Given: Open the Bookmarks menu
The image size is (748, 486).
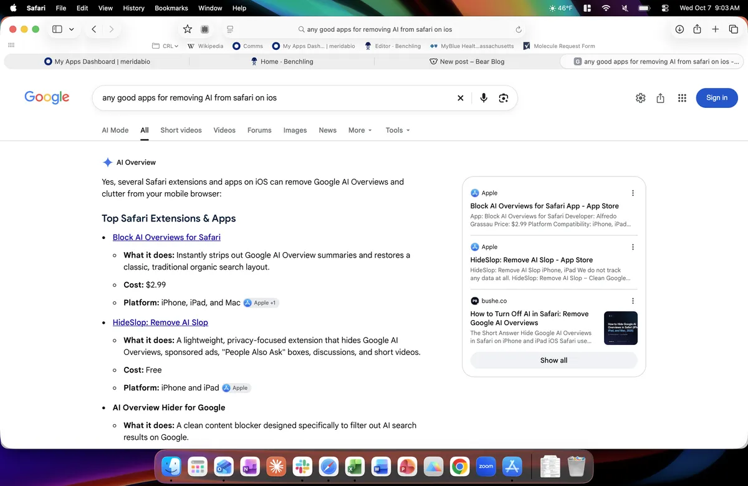Looking at the screenshot, I should (x=171, y=8).
